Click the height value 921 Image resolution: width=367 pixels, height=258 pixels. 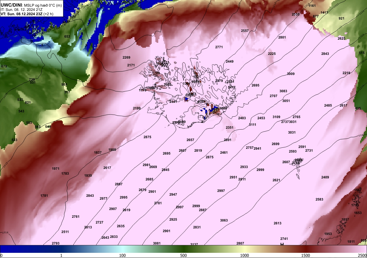pyautogui.click(x=341, y=18)
